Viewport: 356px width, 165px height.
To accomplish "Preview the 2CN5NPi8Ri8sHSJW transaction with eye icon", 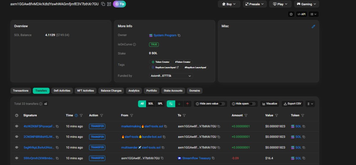I will [17, 137].
